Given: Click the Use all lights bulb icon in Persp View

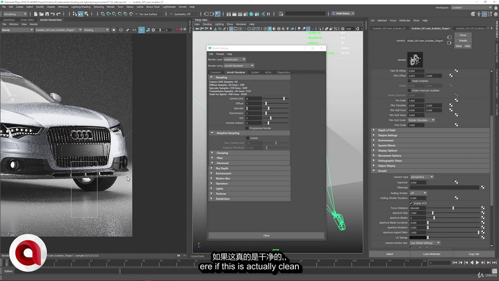Looking at the screenshot, I should (288, 28).
